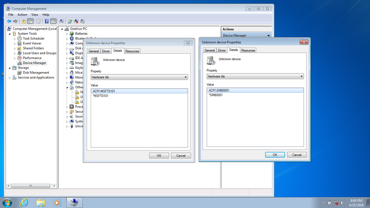Image resolution: width=370 pixels, height=208 pixels.
Task: Click the Up one level folder icon
Action: pos(24,21)
